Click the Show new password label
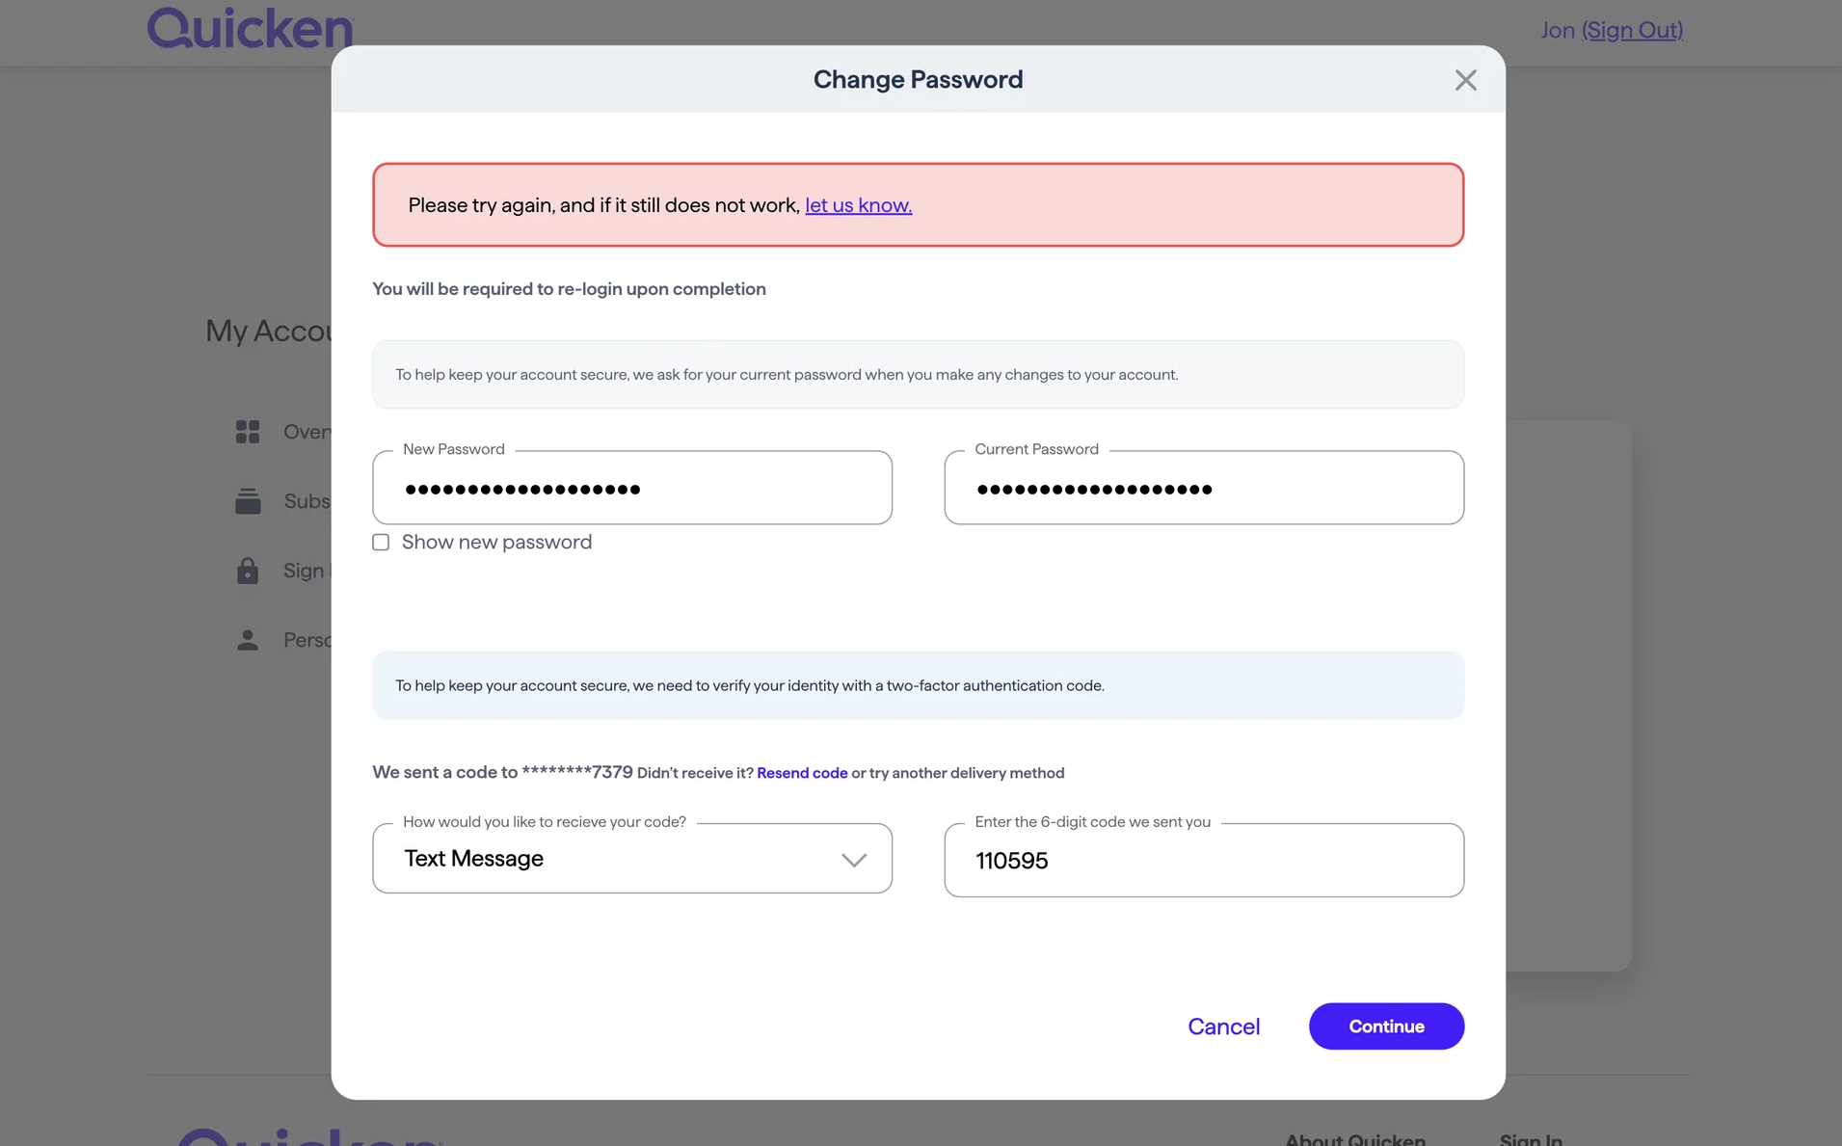Viewport: 1842px width, 1146px height. pyautogui.click(x=496, y=543)
